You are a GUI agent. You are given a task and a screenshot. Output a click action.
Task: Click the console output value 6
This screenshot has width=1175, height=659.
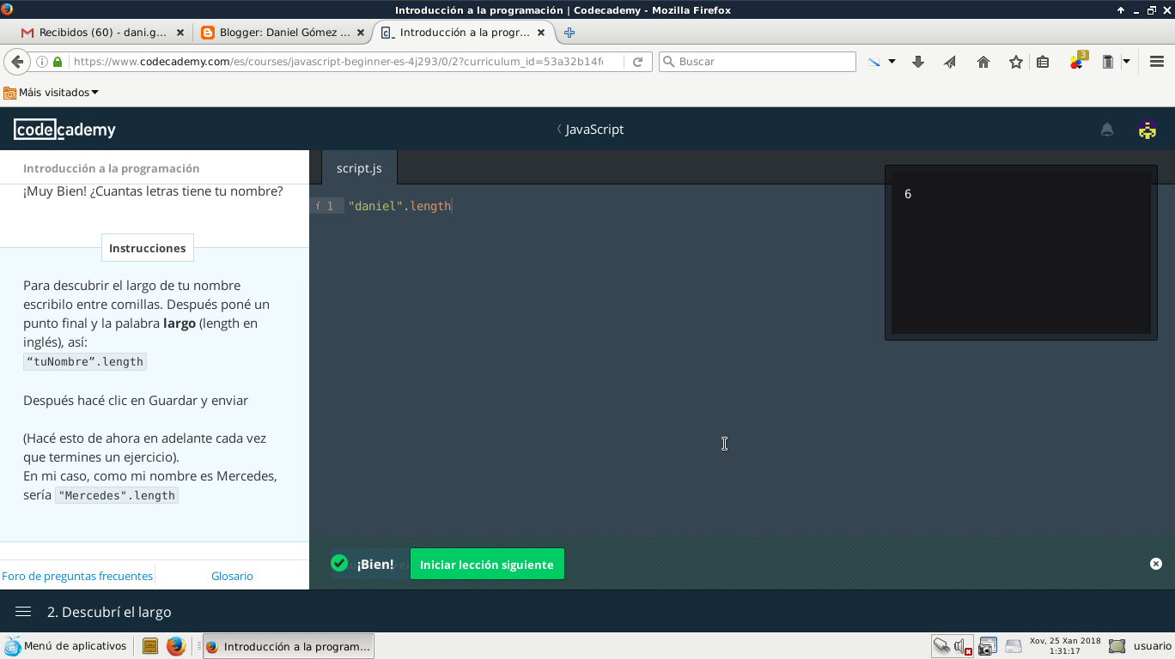908,194
